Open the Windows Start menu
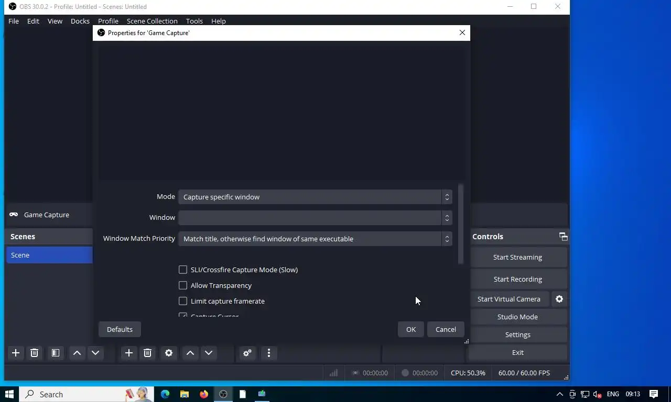The width and height of the screenshot is (671, 402). pyautogui.click(x=9, y=394)
